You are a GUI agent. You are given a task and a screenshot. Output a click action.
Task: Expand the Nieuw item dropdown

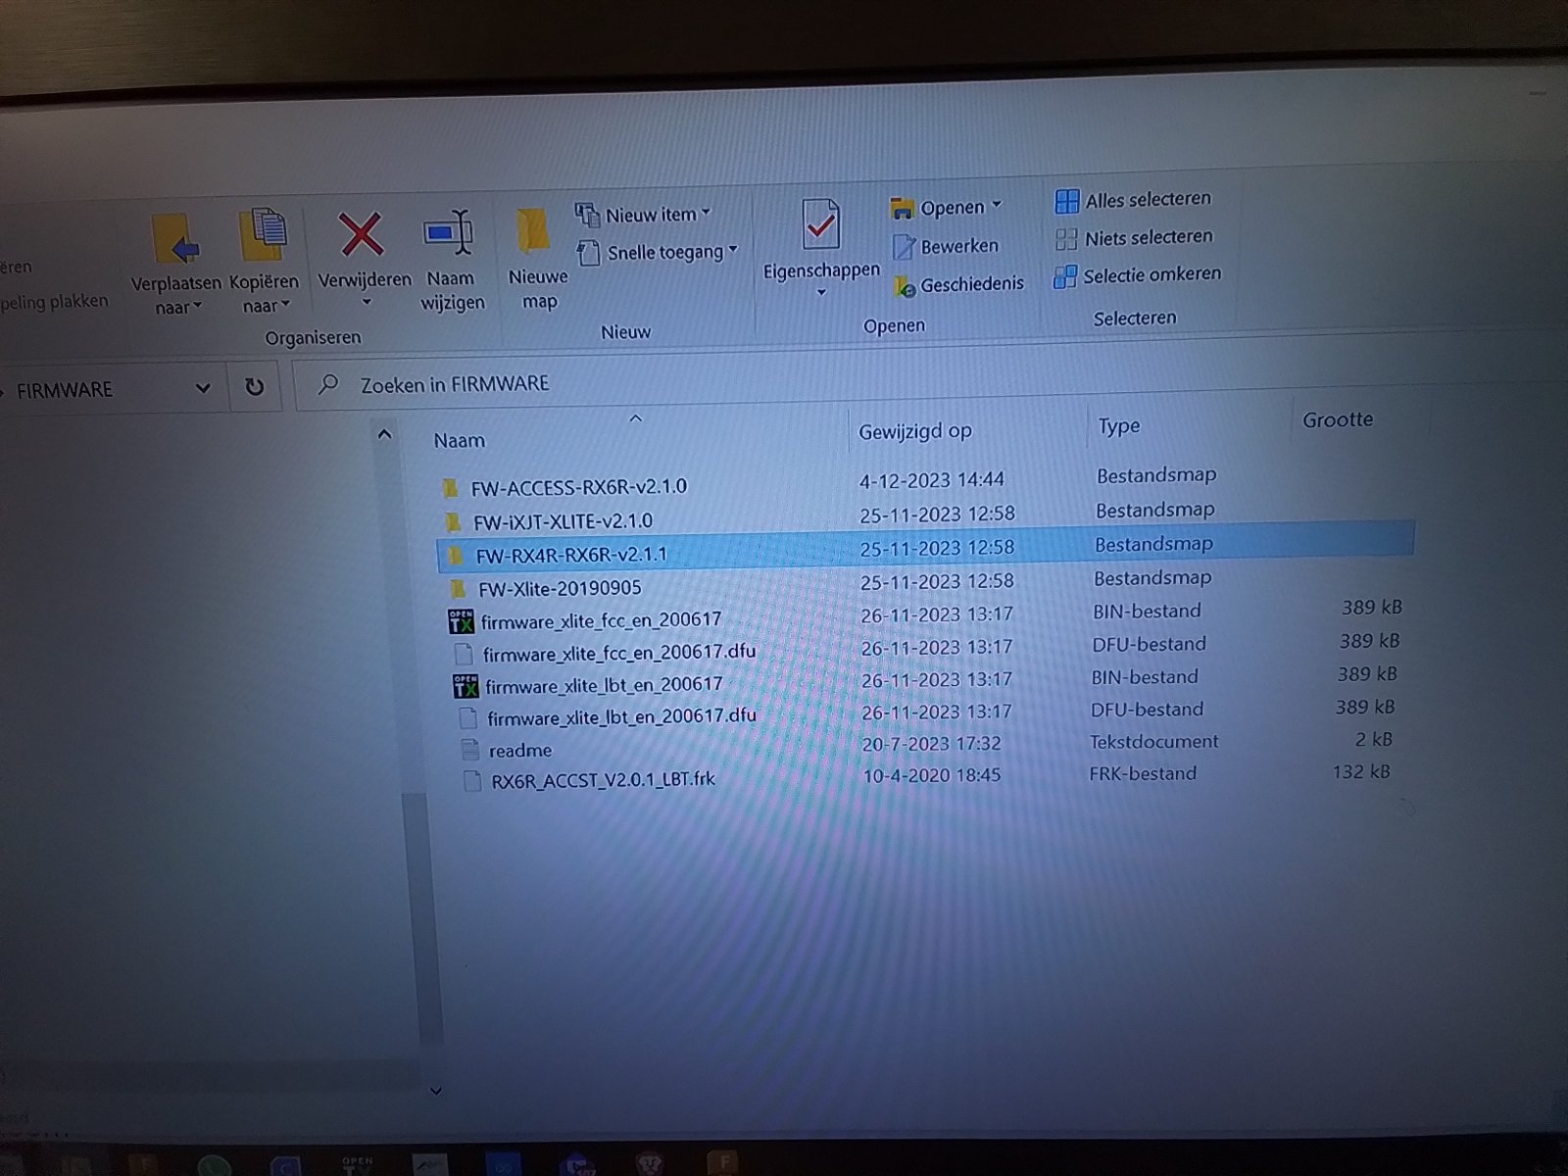[x=706, y=212]
